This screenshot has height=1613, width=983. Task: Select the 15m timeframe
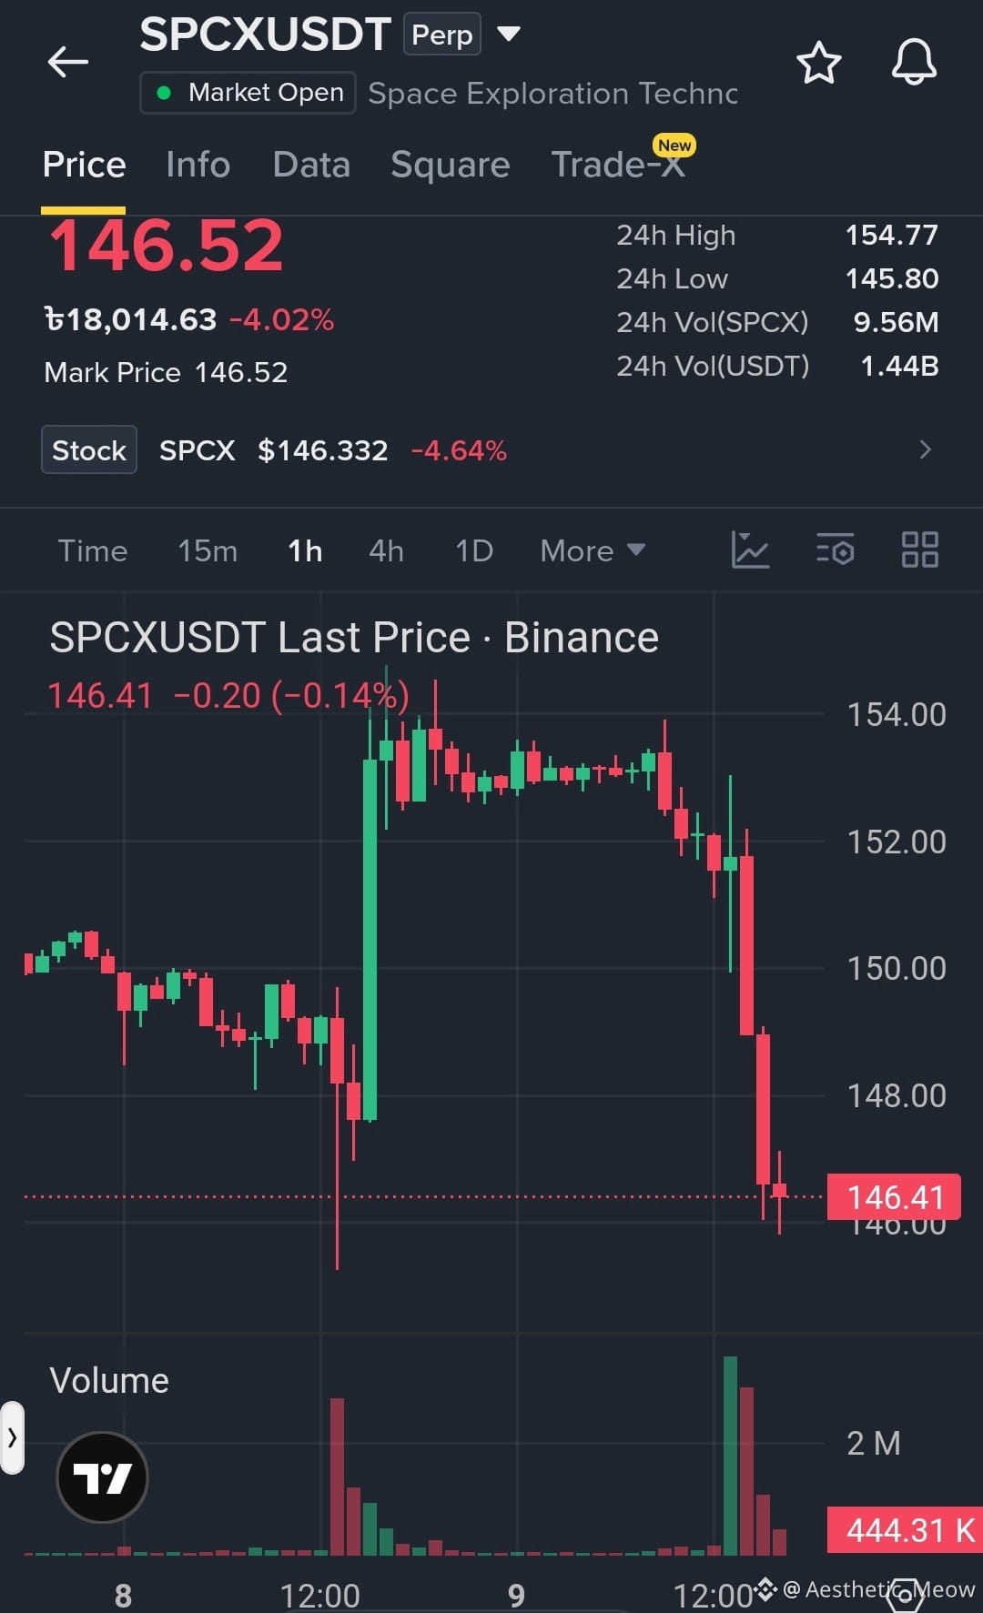click(208, 550)
